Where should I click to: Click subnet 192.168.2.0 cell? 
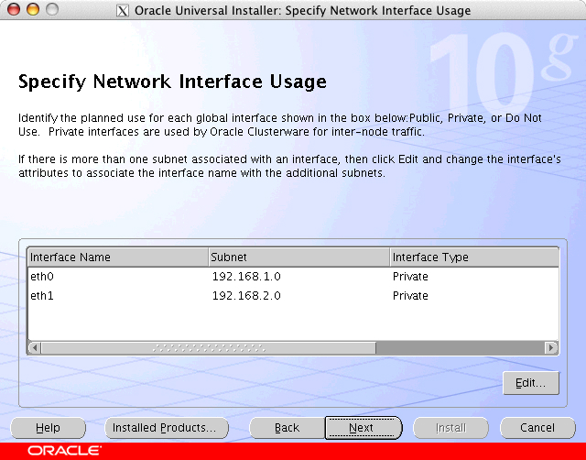point(246,296)
